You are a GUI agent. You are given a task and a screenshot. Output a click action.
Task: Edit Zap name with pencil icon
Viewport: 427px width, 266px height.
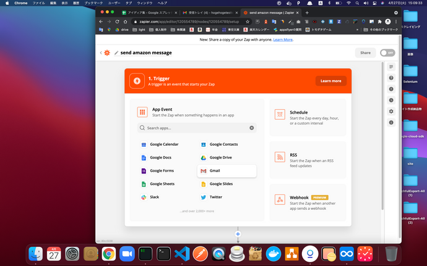pyautogui.click(x=116, y=52)
